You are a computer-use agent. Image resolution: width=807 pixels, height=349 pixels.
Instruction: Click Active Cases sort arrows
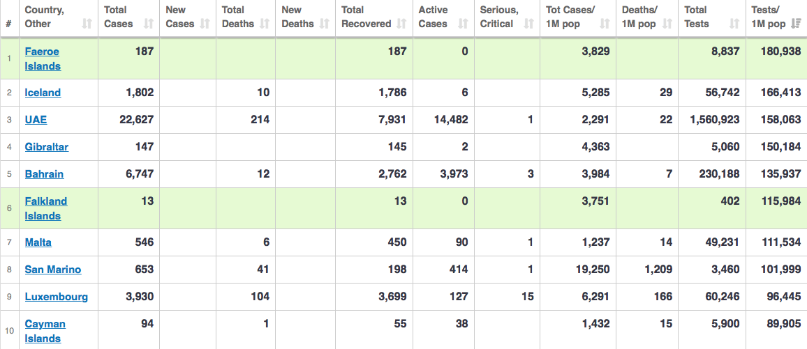pyautogui.click(x=463, y=24)
